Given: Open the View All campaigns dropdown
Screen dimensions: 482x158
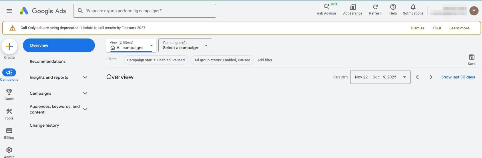Looking at the screenshot, I should pos(131,45).
